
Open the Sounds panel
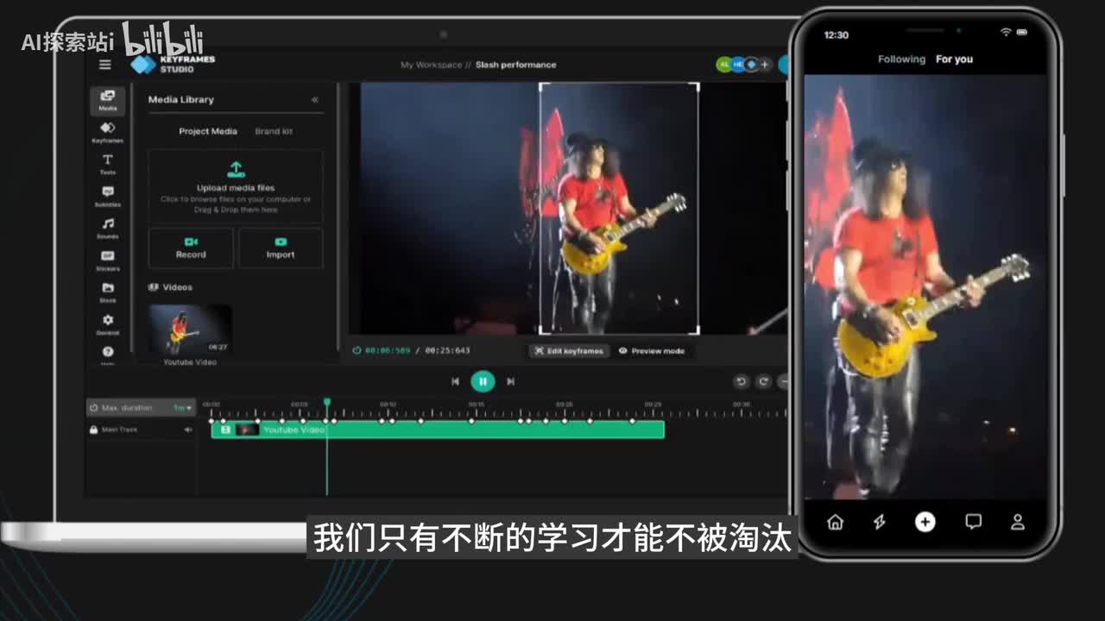(x=107, y=228)
